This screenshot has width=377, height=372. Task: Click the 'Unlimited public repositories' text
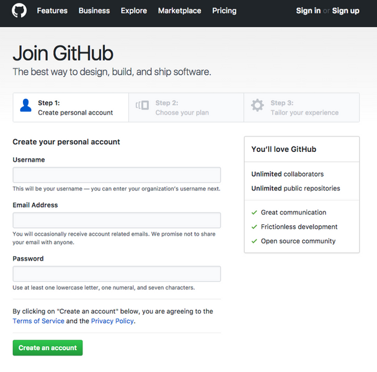pyautogui.click(x=296, y=188)
